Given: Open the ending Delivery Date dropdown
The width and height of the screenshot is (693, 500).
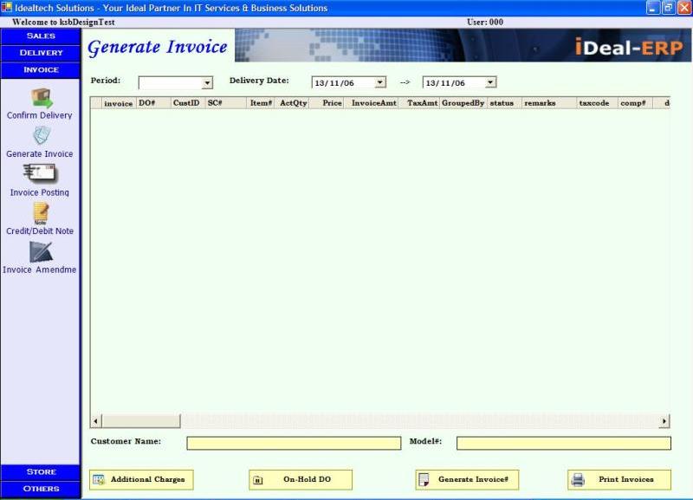Looking at the screenshot, I should [x=489, y=81].
